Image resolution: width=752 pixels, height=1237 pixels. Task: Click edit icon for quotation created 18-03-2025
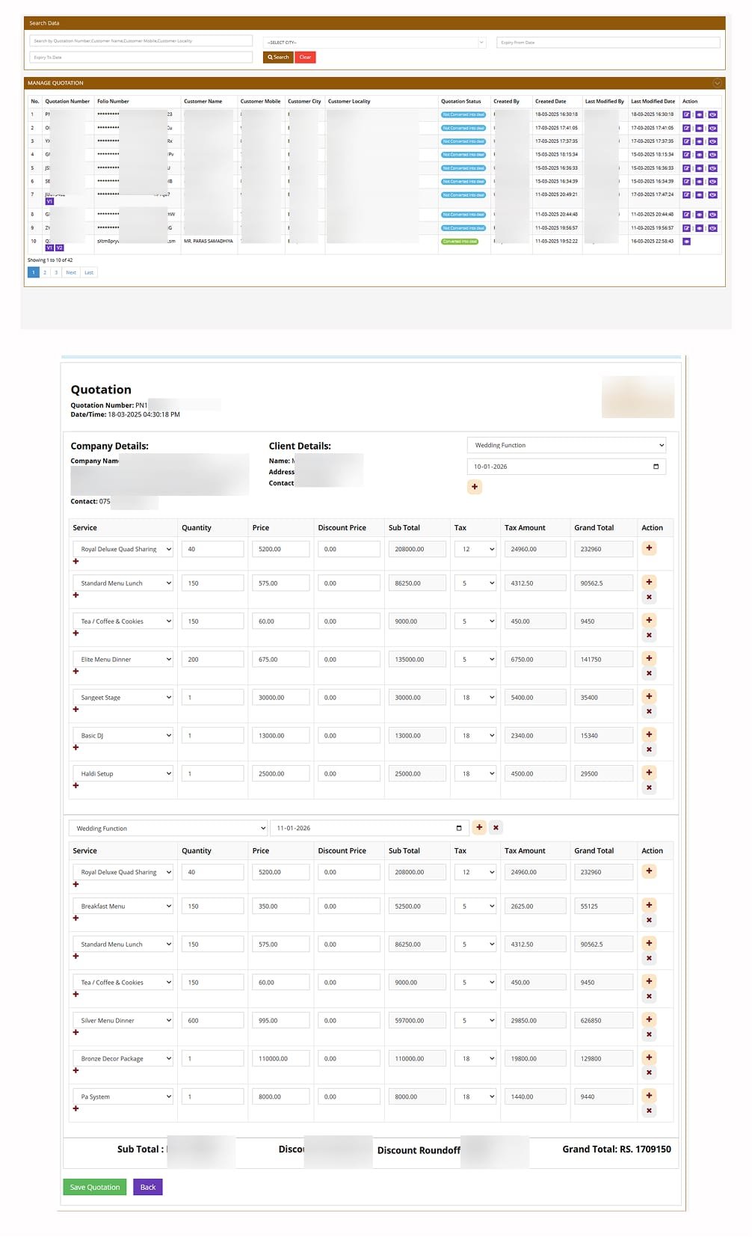coord(686,114)
